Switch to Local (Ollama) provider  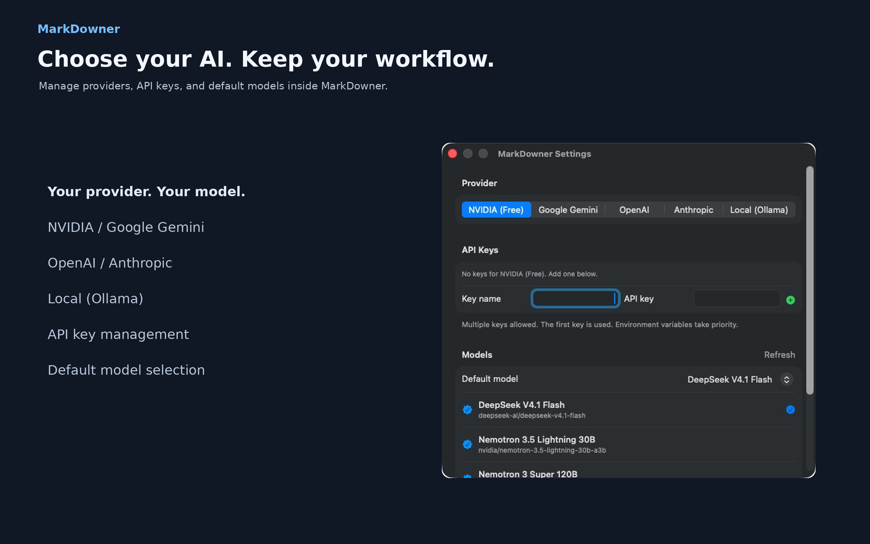(759, 210)
